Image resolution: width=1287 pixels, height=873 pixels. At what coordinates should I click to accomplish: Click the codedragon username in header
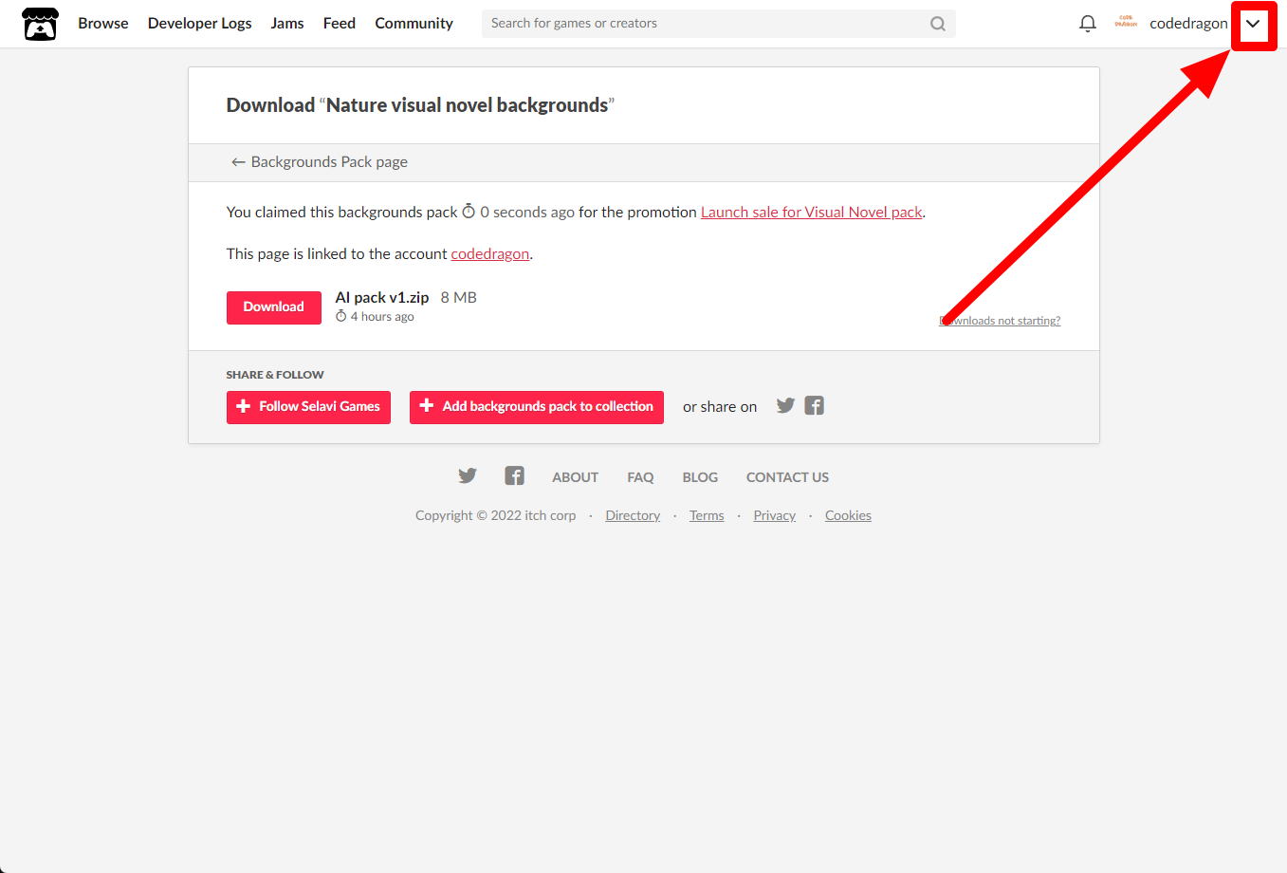tap(1188, 24)
